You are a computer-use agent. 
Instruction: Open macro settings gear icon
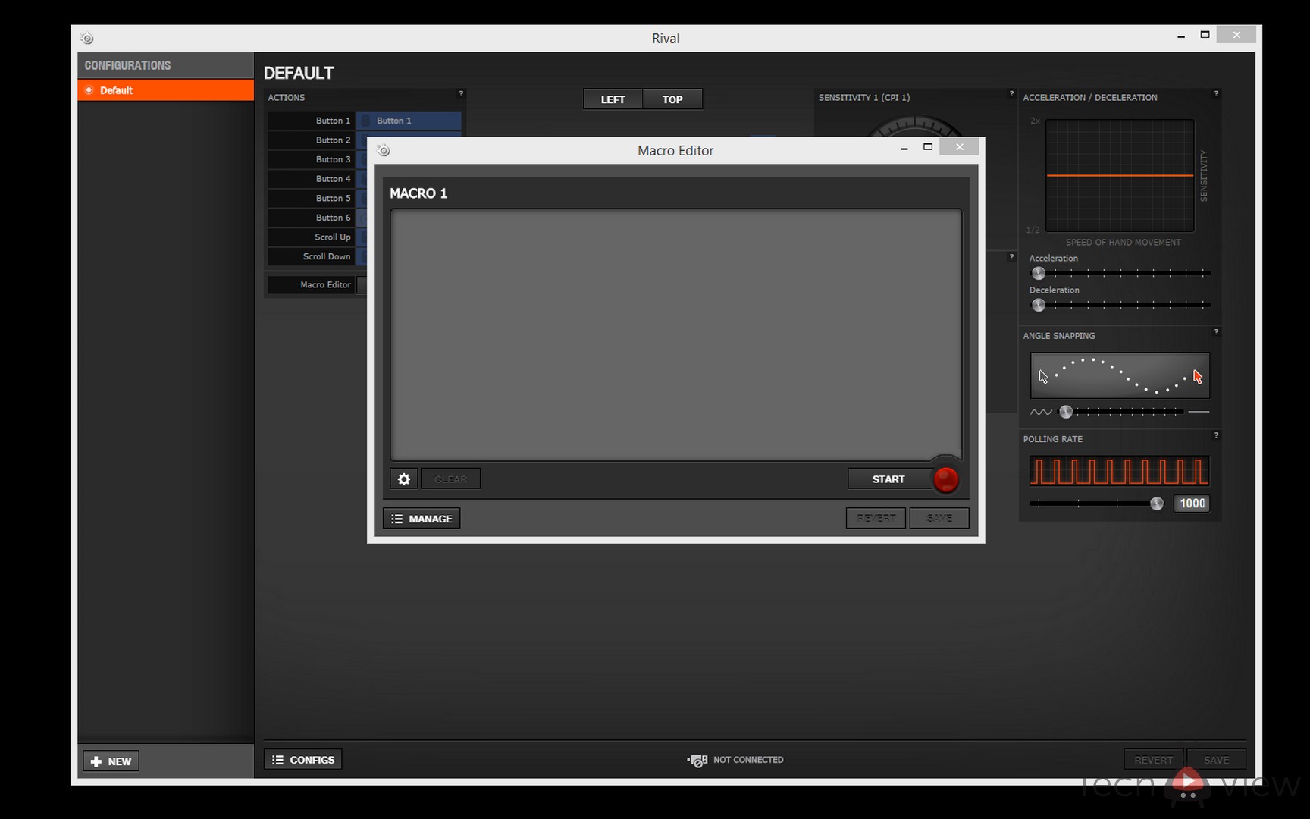click(x=403, y=479)
